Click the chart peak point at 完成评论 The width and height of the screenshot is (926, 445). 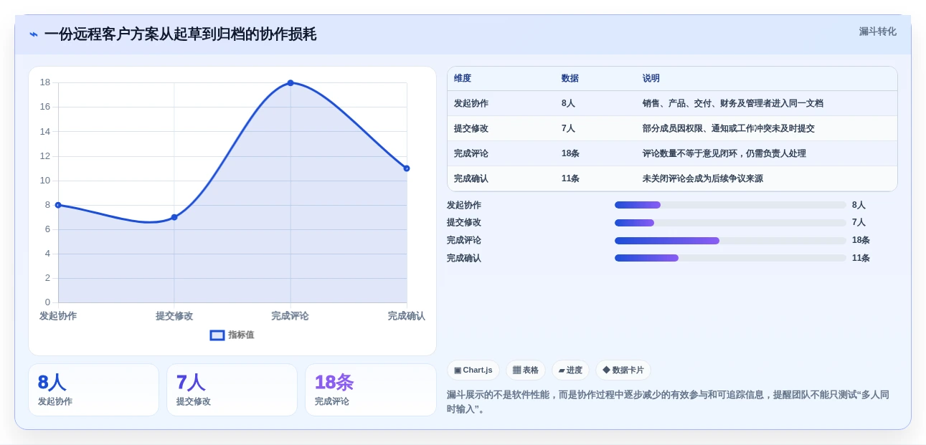[290, 83]
